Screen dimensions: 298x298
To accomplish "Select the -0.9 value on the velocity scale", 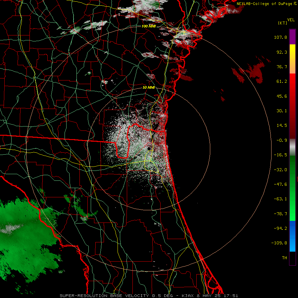I will click(282, 140).
